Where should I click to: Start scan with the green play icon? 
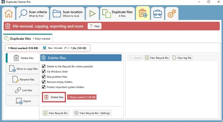tap(93, 14)
